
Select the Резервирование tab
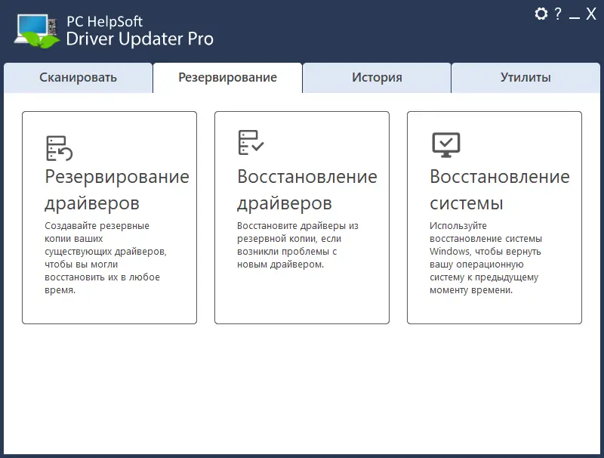click(227, 77)
